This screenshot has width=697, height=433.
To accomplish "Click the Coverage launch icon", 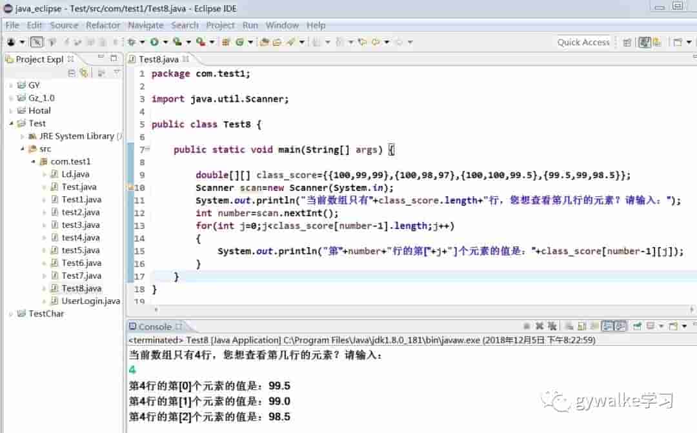I will pyautogui.click(x=177, y=42).
